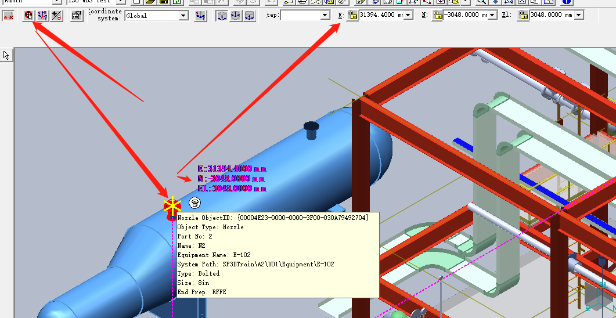Click the 'Object Type: Nozzle' tooltip line

pos(211,227)
